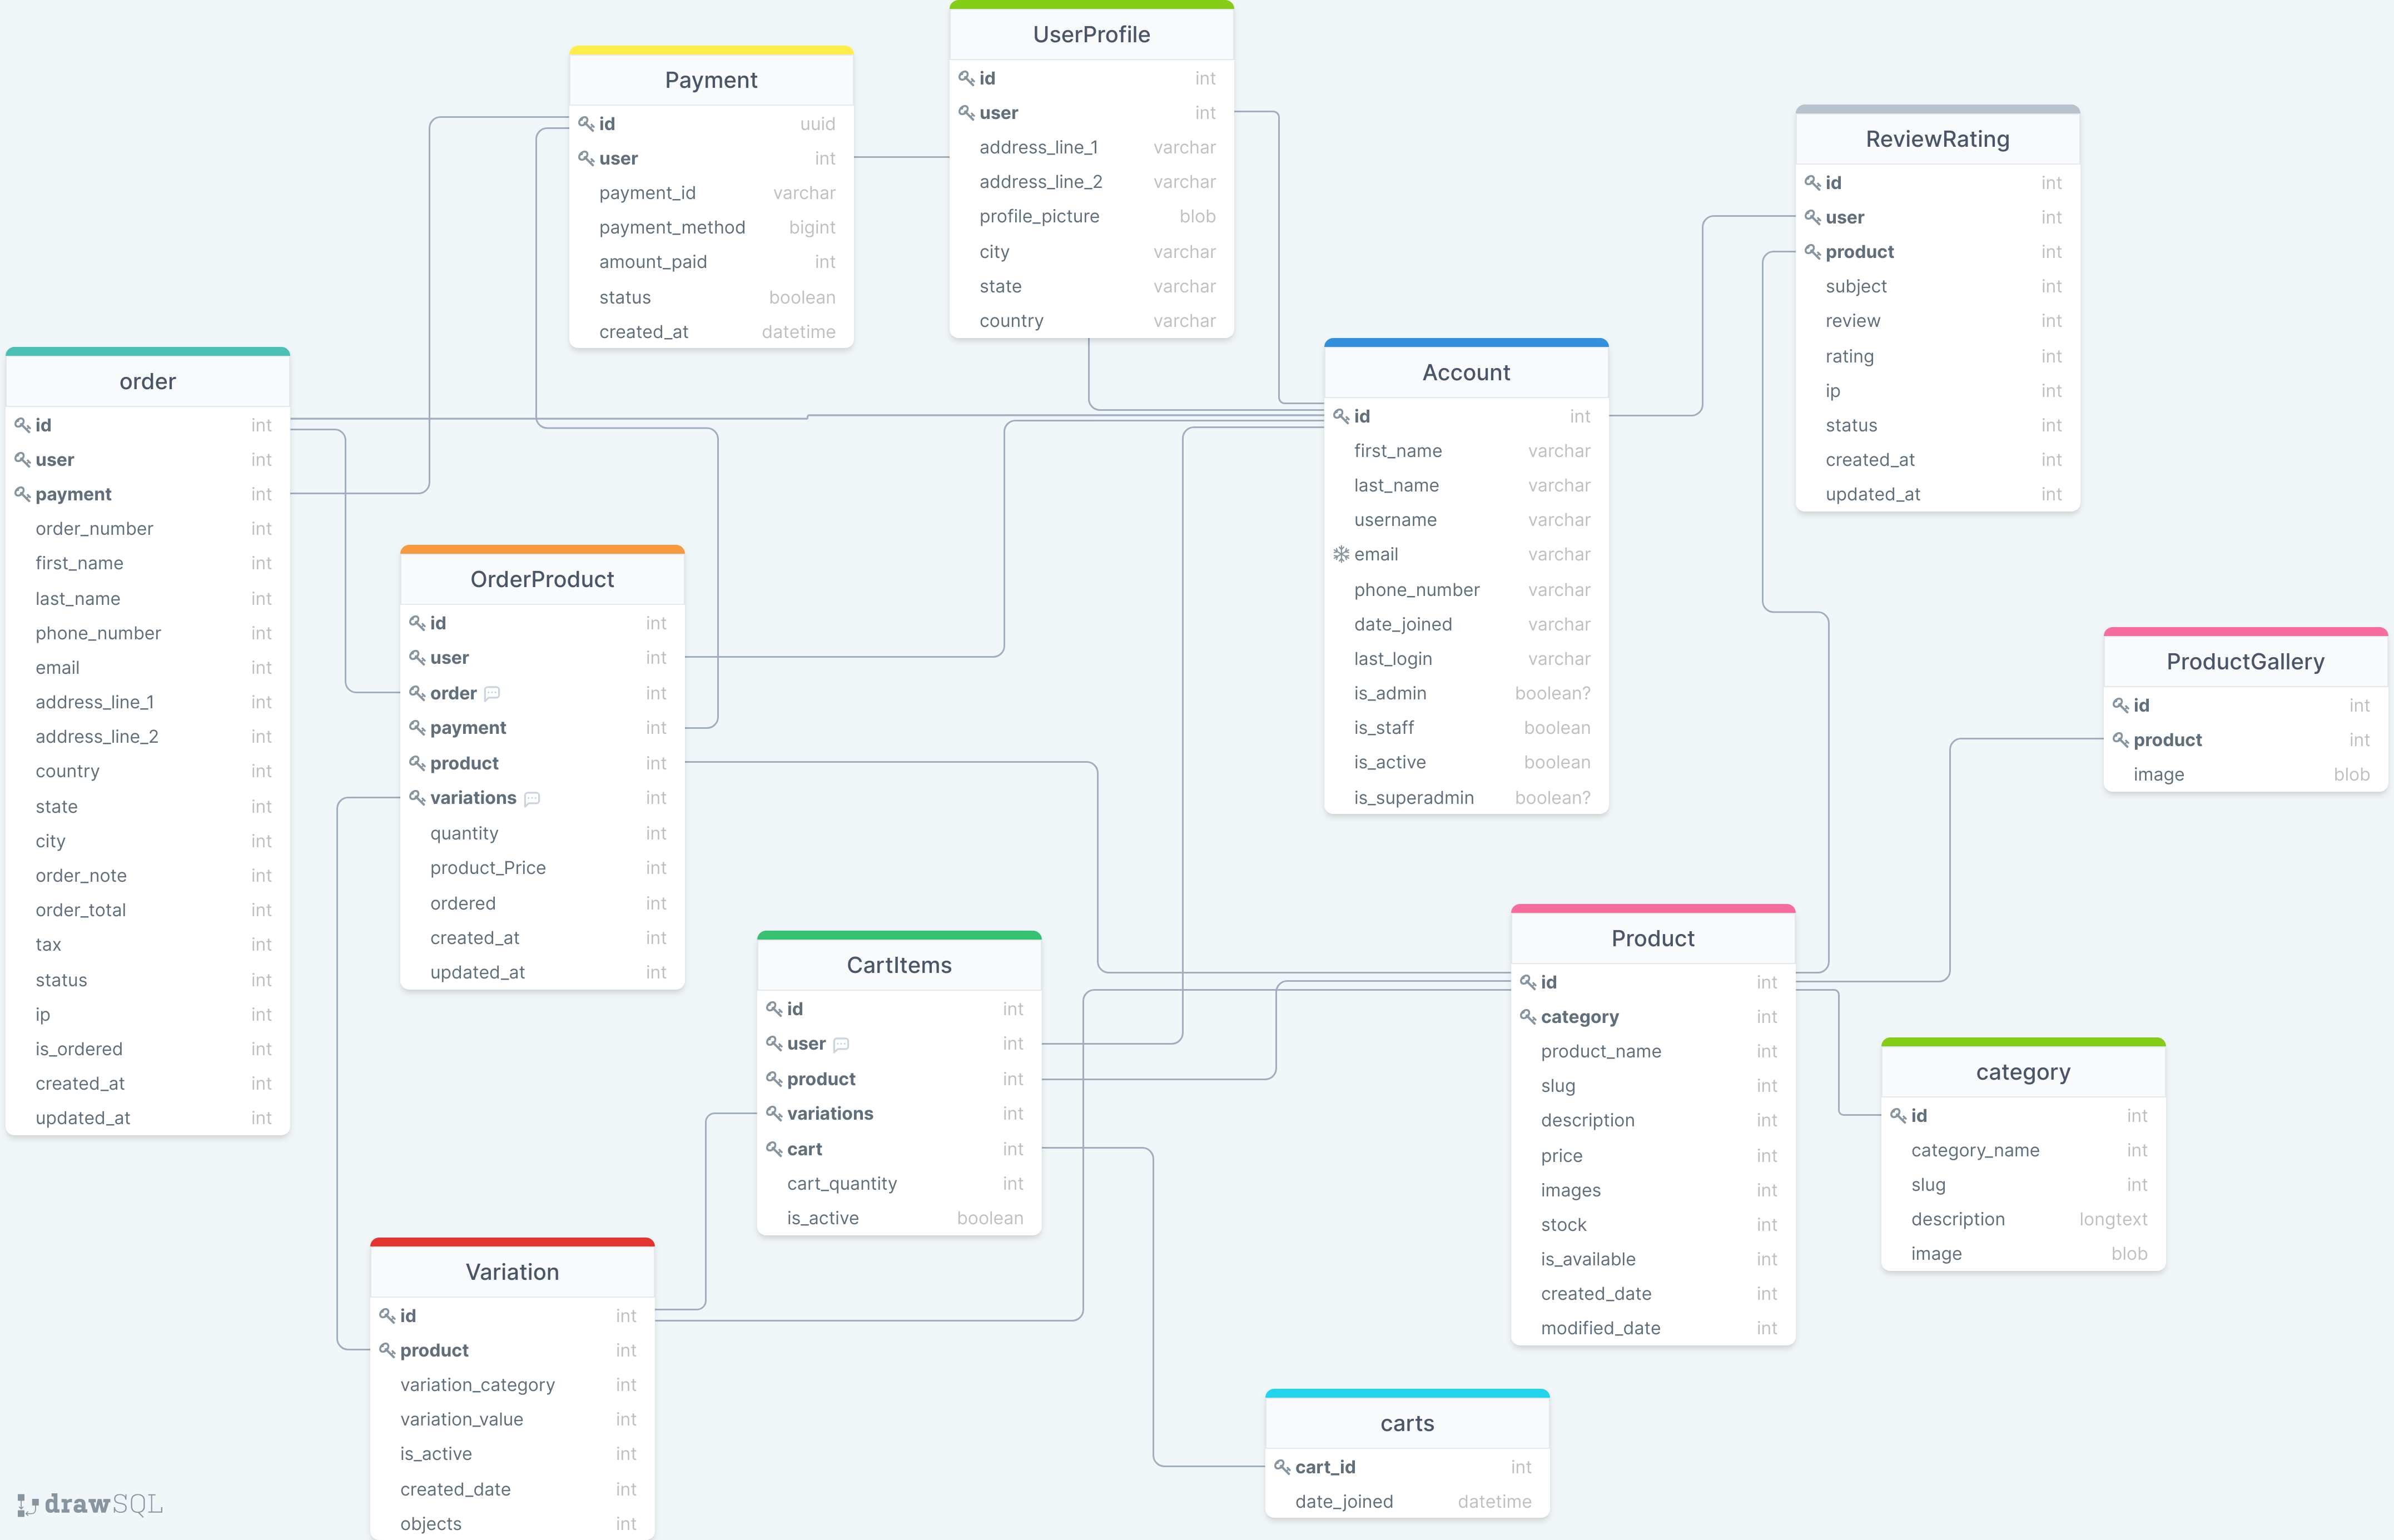Click the key icon beside product in ProductGallery
This screenshot has width=2394, height=1540.
2122,740
